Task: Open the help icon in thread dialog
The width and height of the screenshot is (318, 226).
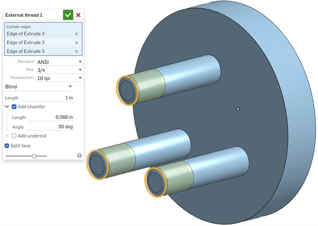Action: [79, 156]
